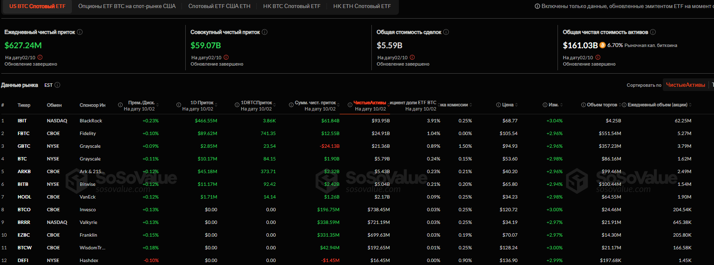The image size is (714, 265).
Task: Click info icon beside Ежедневный чистый приток
Action: click(80, 32)
